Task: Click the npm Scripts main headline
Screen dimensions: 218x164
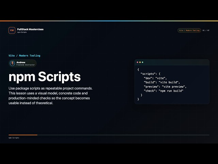Action: 45,77
